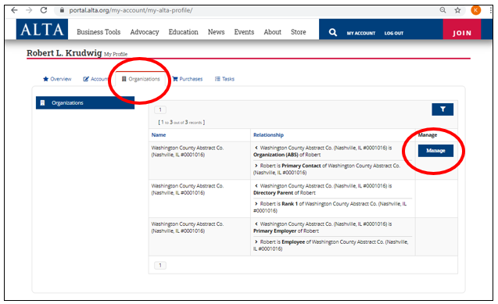Open the About menu
Screen dimensions: 498x304
point(273,32)
